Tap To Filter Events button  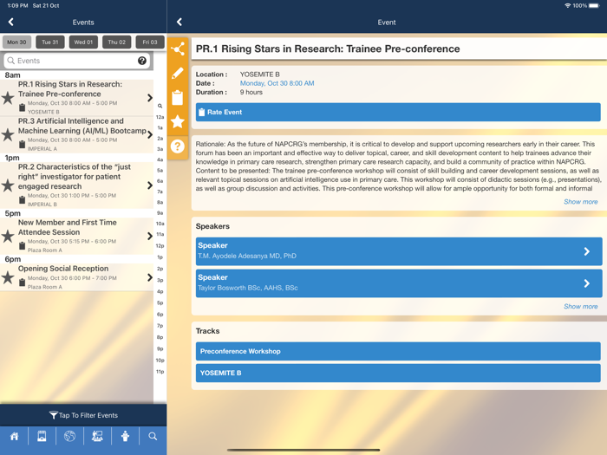pos(83,415)
